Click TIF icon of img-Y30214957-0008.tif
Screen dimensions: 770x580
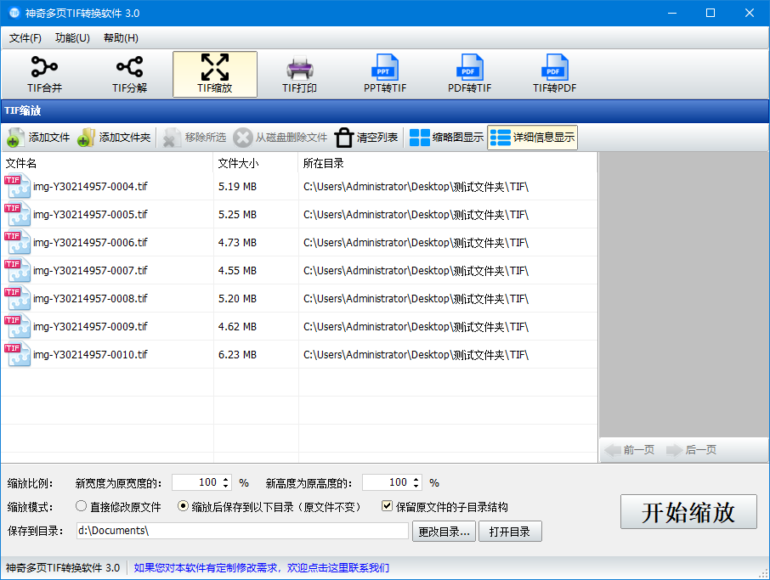(17, 298)
